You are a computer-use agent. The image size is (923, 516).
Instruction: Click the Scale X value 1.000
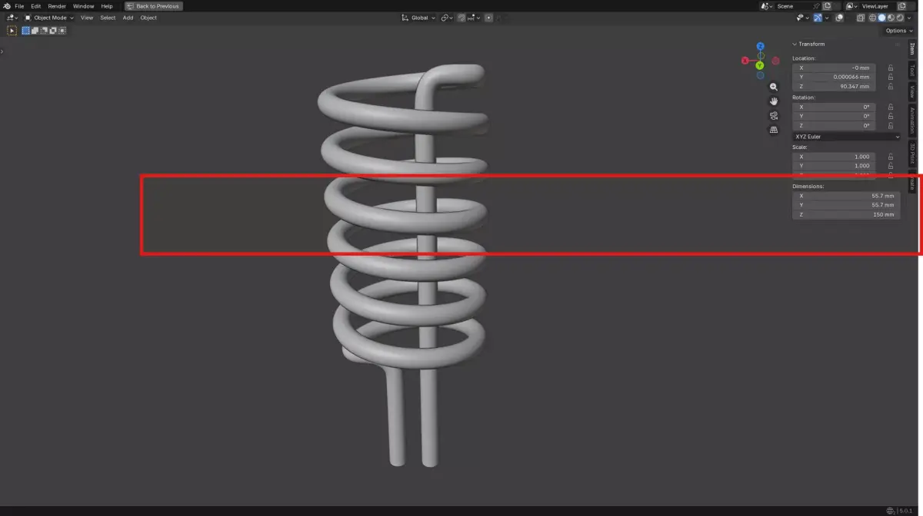click(834, 157)
